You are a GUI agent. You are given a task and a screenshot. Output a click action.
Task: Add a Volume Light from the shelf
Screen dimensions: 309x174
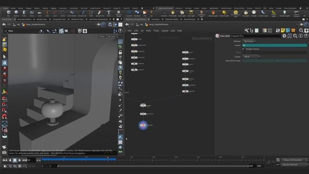pyautogui.click(x=213, y=13)
